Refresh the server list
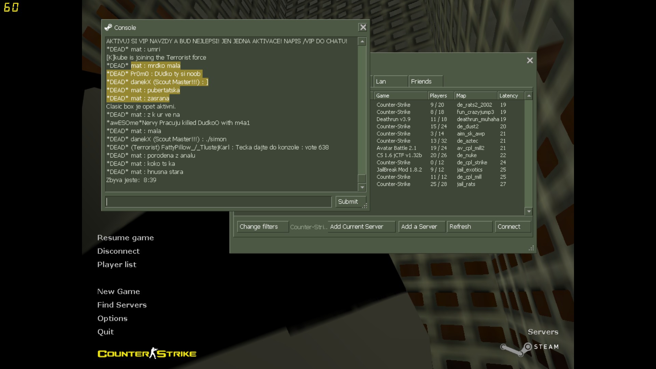This screenshot has width=656, height=369. [469, 227]
